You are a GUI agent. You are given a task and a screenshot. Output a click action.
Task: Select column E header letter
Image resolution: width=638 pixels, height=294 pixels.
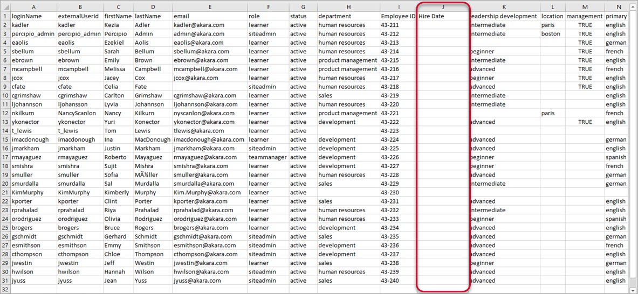pyautogui.click(x=209, y=7)
